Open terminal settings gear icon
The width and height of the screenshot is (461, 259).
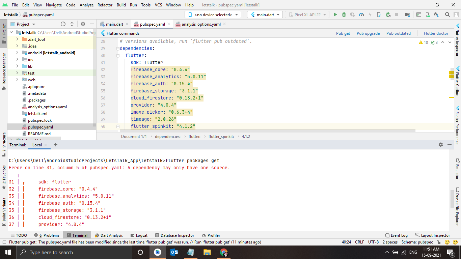(x=440, y=145)
